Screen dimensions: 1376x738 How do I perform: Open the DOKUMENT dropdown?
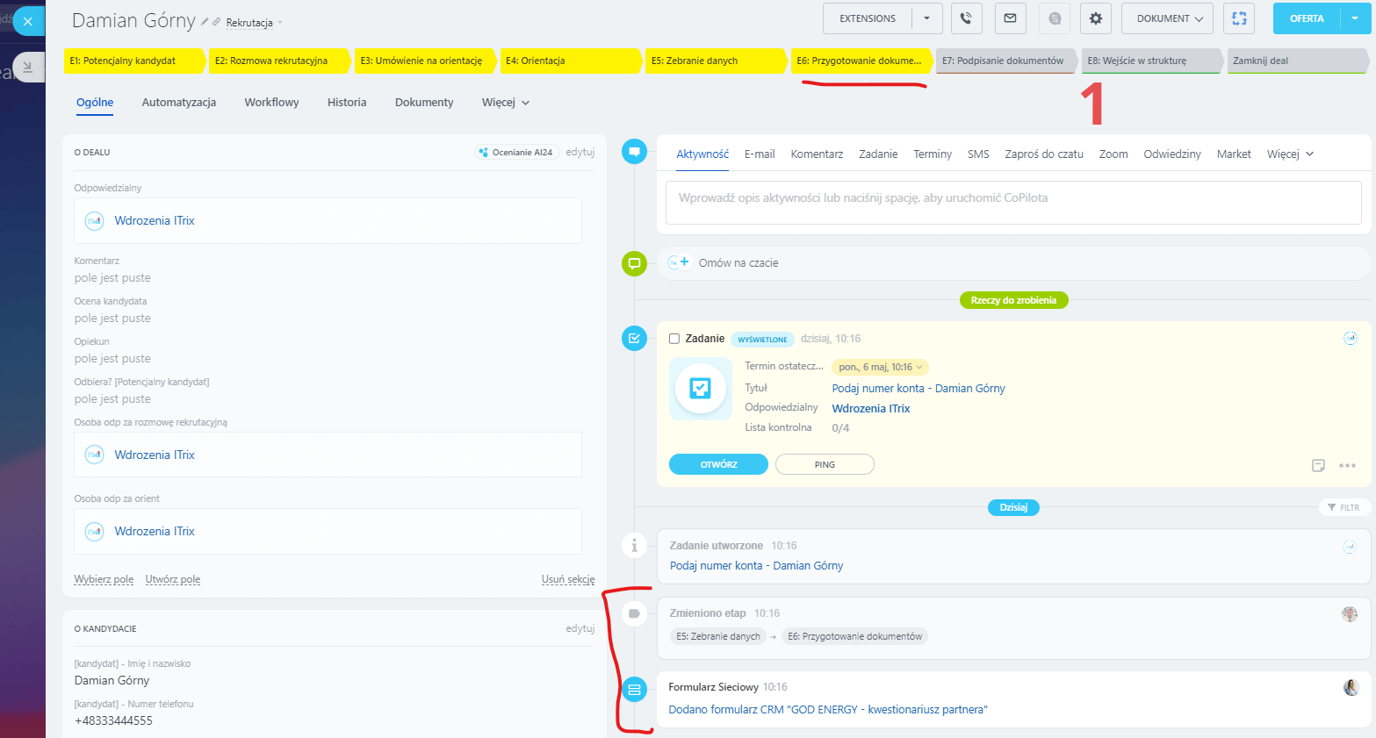click(1167, 18)
